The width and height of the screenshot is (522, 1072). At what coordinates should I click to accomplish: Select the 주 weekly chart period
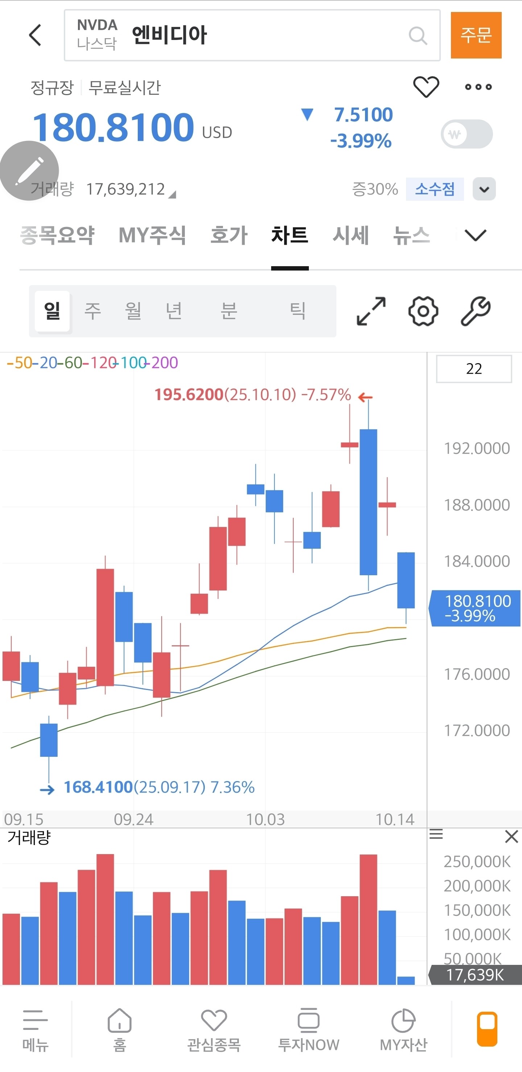click(x=92, y=311)
